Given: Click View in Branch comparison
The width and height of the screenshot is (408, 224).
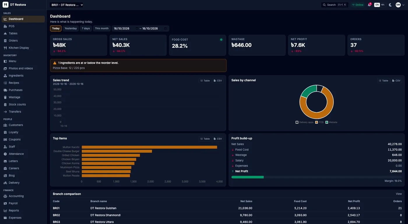Looking at the screenshot, I should click(399, 194).
